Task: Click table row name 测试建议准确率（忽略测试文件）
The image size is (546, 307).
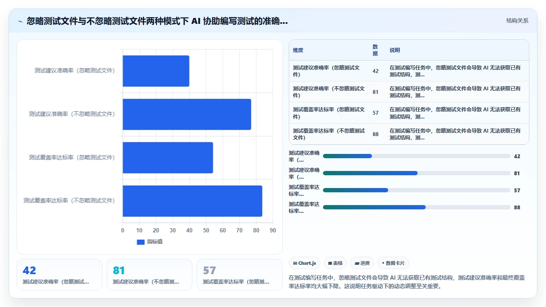Action: [326, 71]
